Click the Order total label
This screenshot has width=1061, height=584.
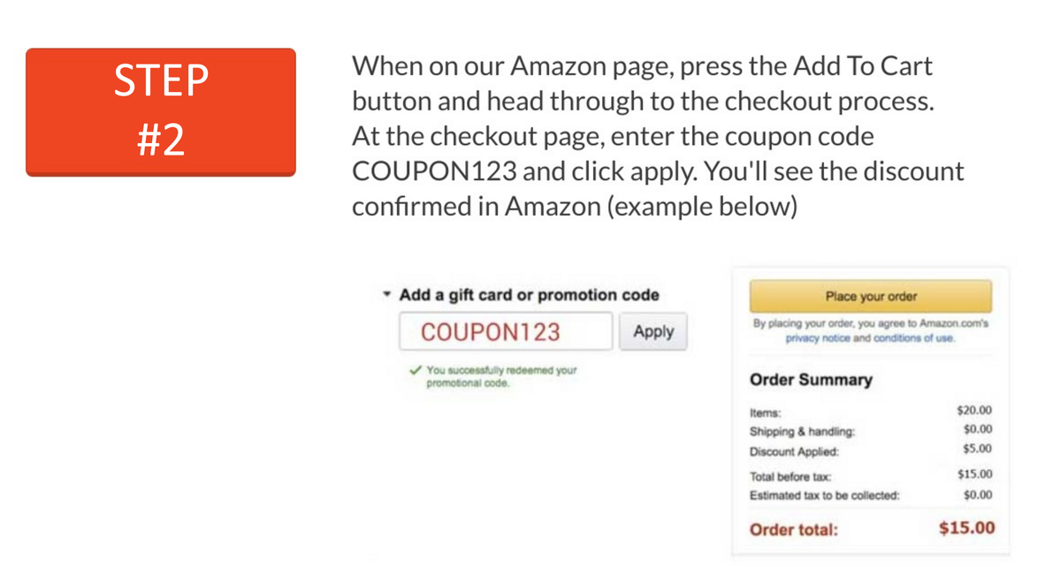click(794, 530)
